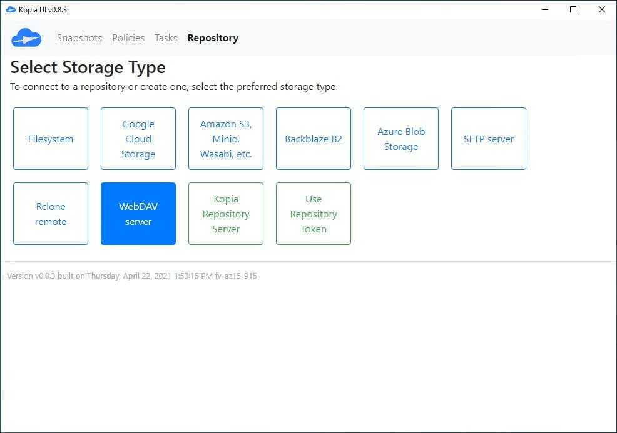Select the Repository tab

coord(213,38)
